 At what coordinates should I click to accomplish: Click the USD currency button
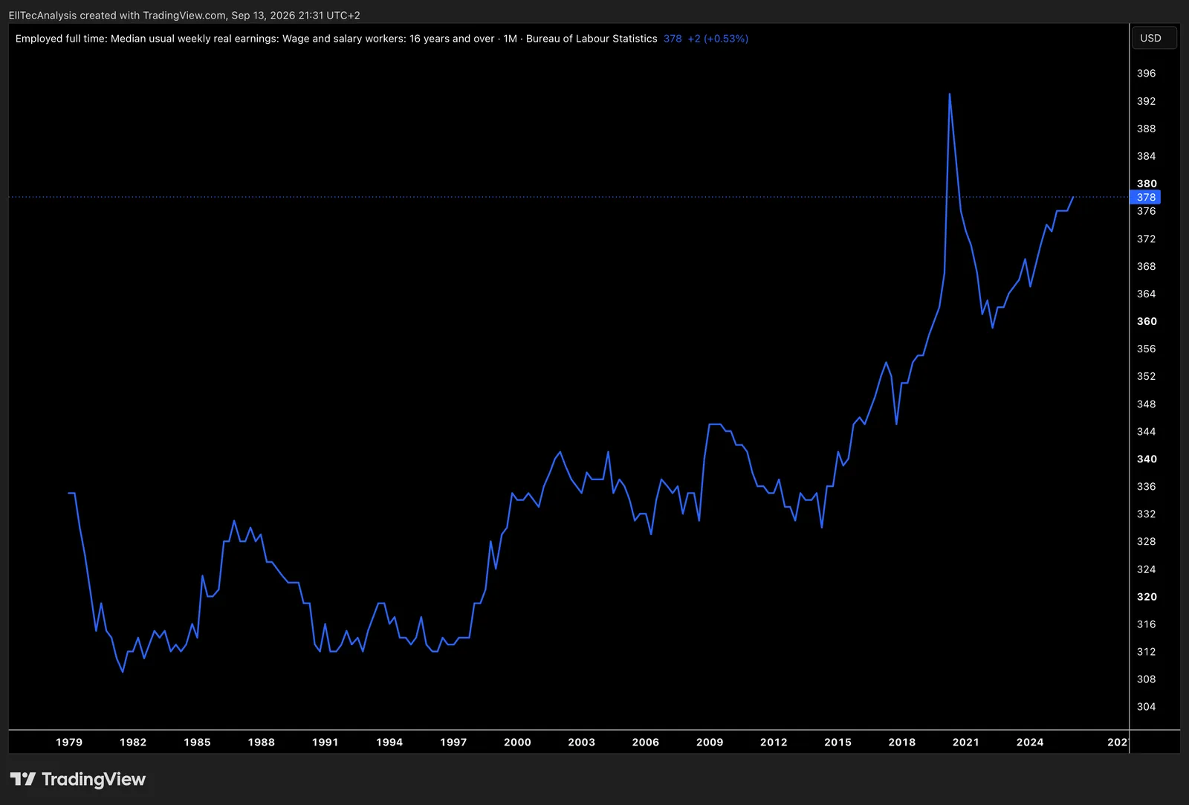pyautogui.click(x=1153, y=38)
